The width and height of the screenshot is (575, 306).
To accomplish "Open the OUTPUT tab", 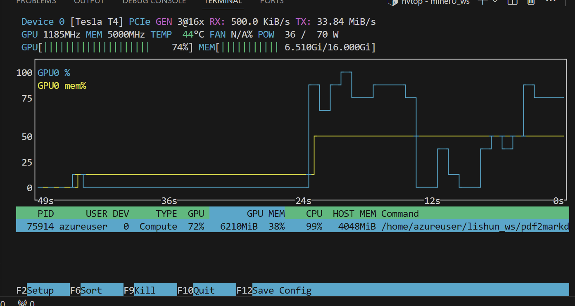I will tap(89, 2).
